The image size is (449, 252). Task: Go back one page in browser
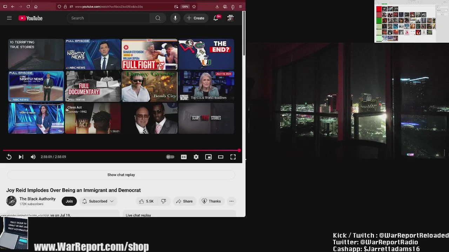(13, 6)
